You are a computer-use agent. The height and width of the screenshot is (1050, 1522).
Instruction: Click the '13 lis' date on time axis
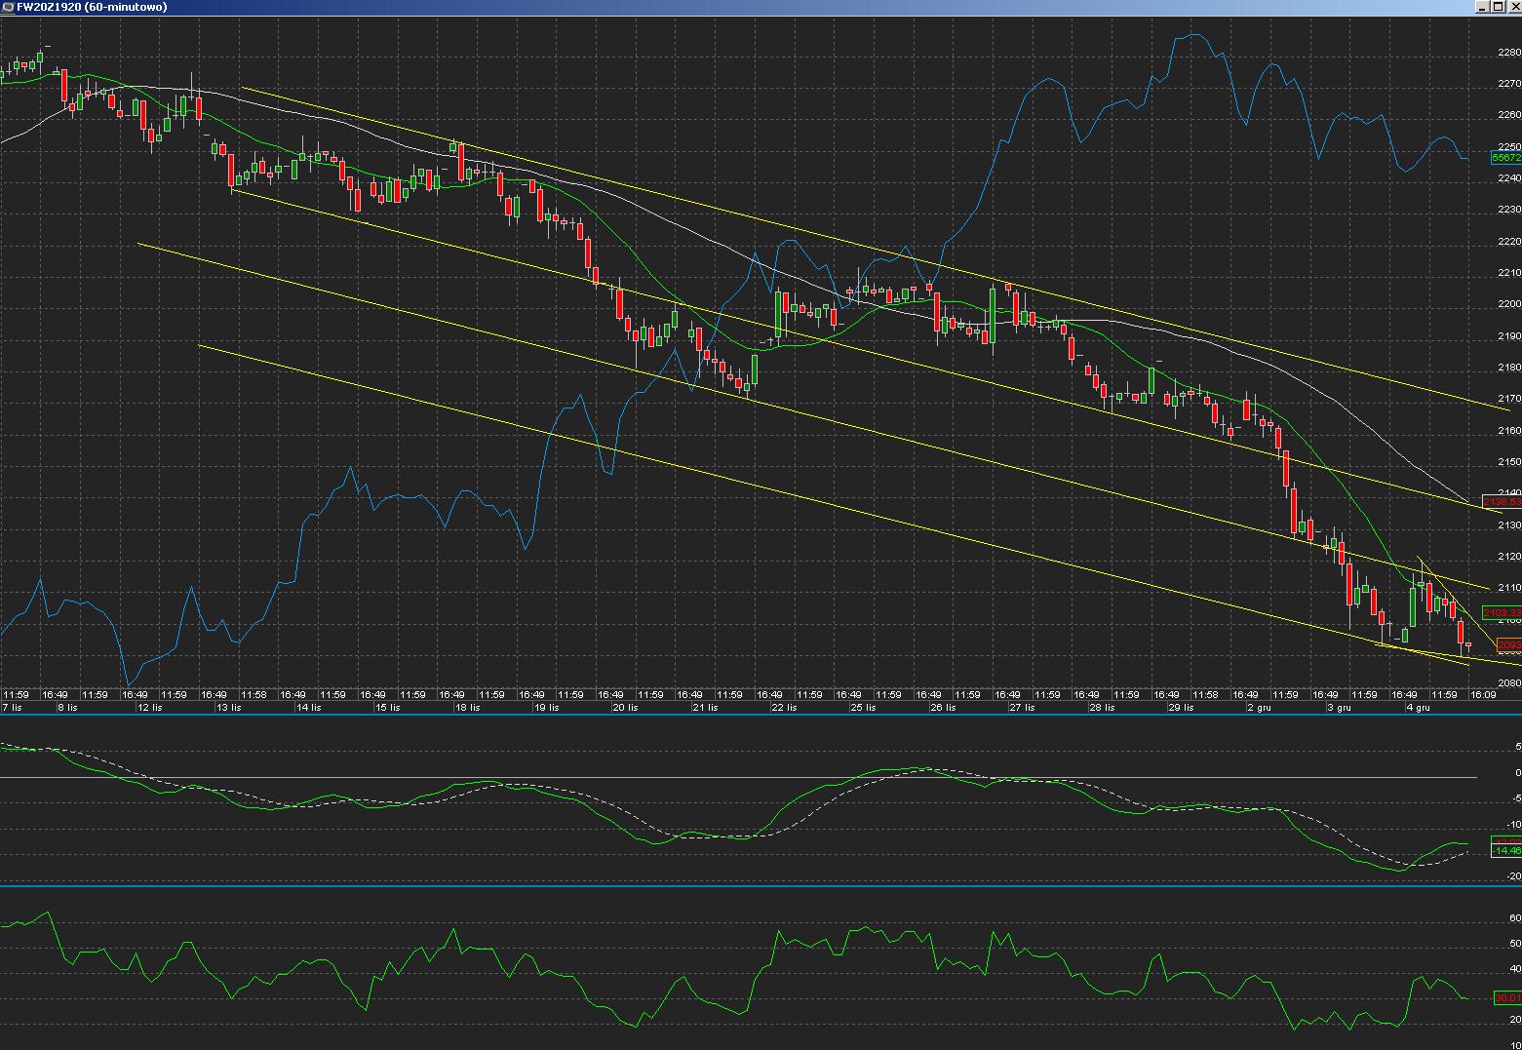coord(228,707)
